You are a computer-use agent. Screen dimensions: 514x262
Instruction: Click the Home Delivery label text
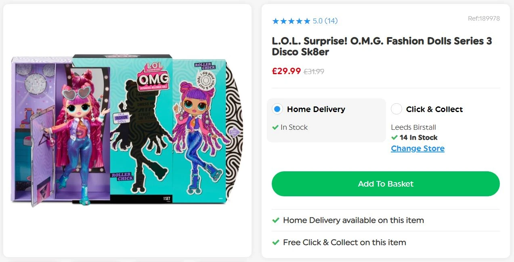point(316,109)
